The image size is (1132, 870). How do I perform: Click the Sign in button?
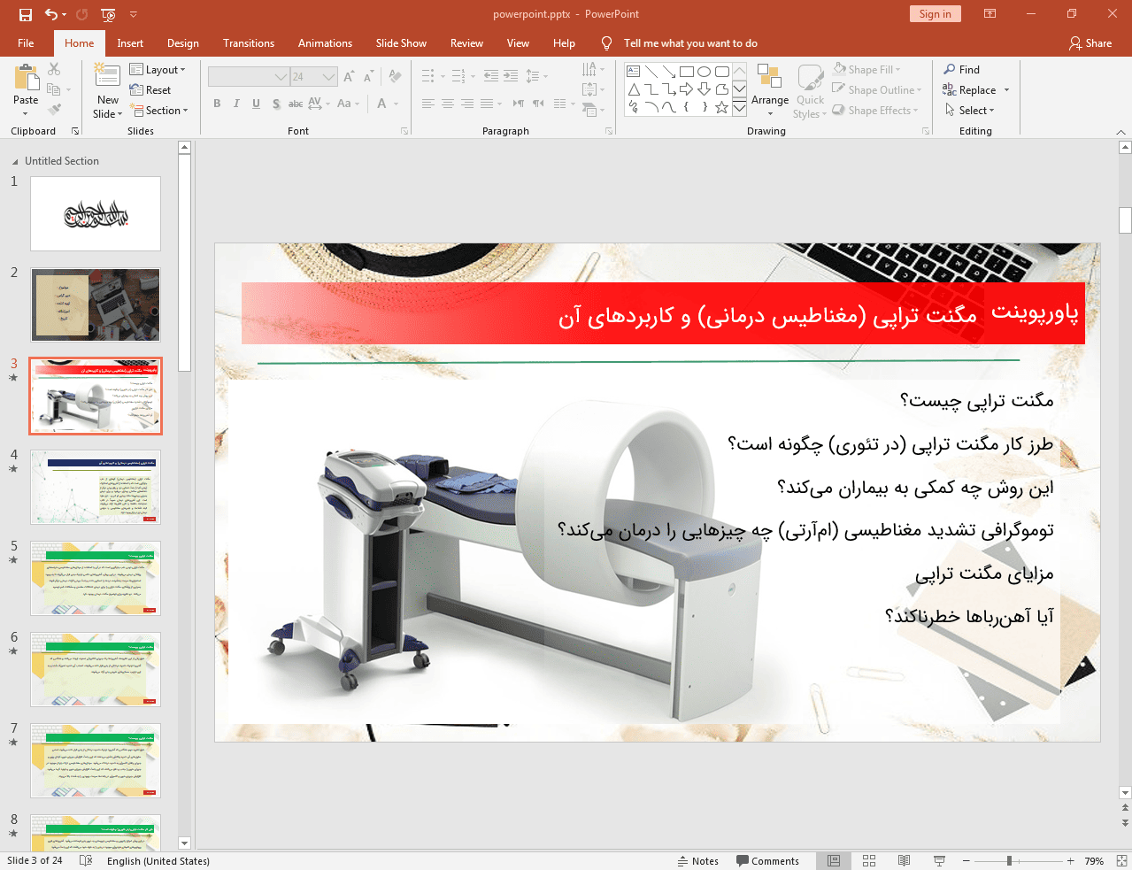point(935,14)
